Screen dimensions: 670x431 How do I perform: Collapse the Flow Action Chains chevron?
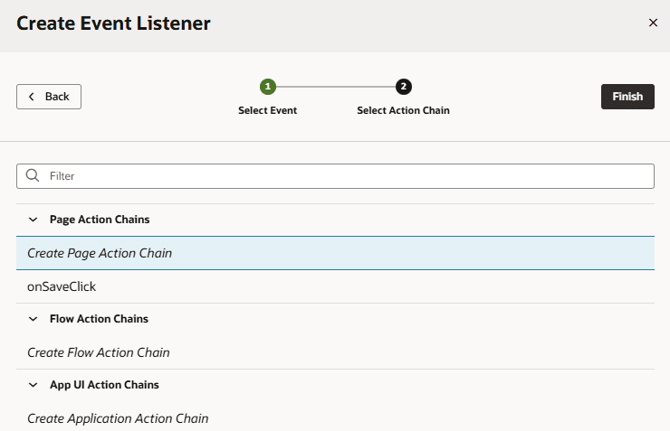(x=33, y=319)
